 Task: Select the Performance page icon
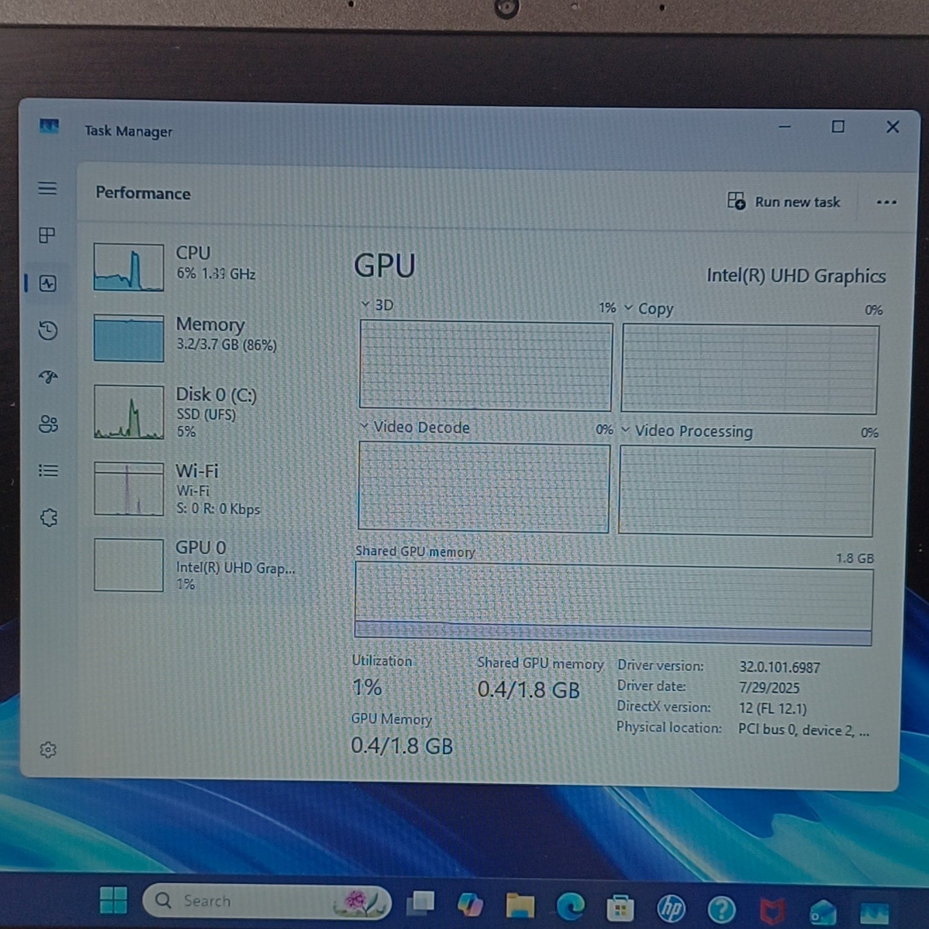click(48, 284)
